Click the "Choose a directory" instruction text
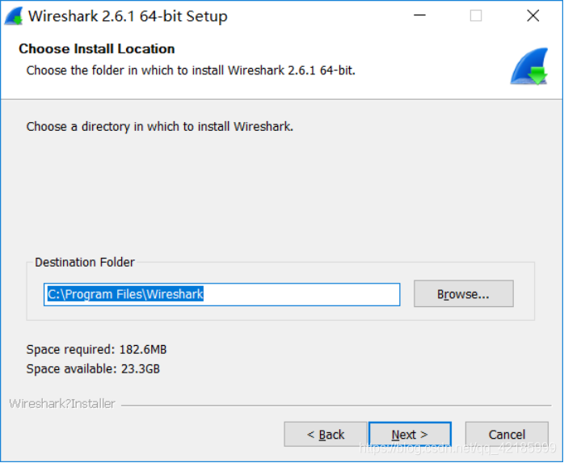This screenshot has height=463, width=564. point(159,127)
